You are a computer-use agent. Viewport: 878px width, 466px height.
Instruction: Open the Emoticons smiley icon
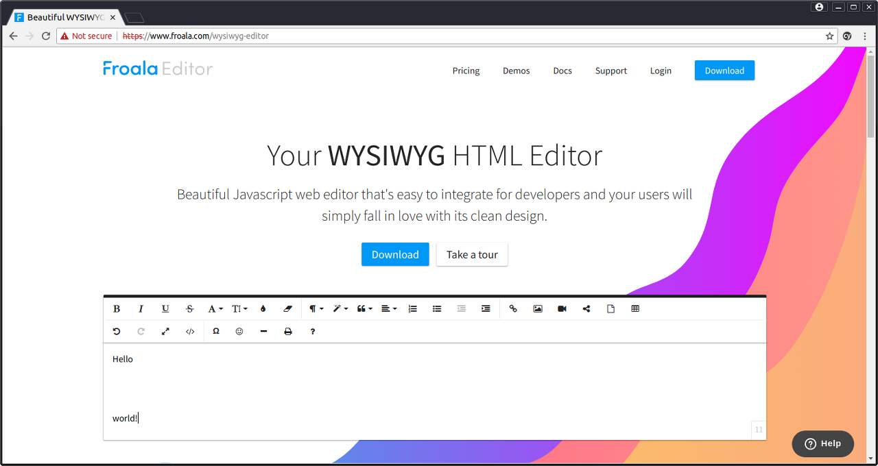239,332
